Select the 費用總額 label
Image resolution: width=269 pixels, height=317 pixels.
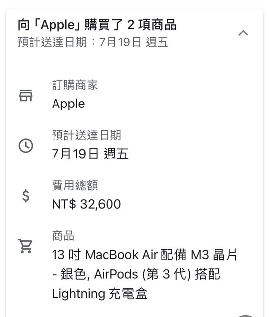[75, 185]
